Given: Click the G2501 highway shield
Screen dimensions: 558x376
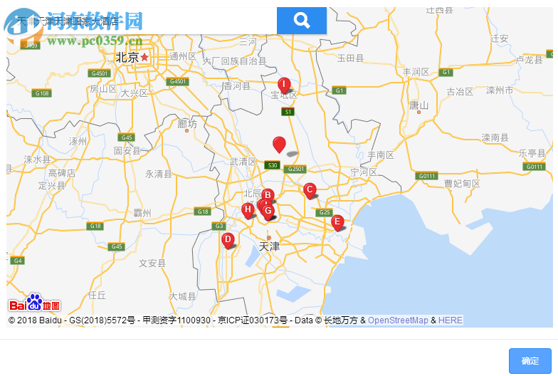Looking at the screenshot, I should [x=295, y=169].
